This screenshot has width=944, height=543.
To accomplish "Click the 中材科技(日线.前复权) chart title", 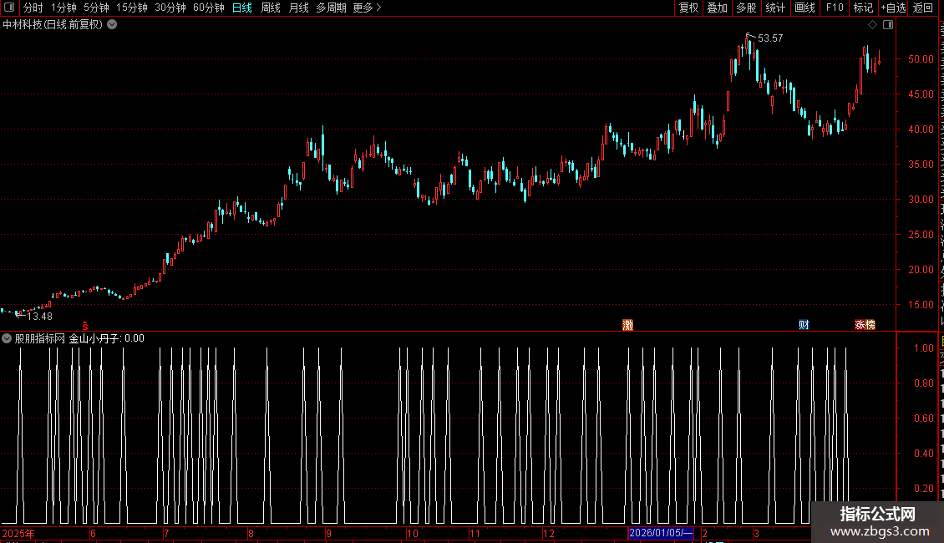I will click(53, 25).
